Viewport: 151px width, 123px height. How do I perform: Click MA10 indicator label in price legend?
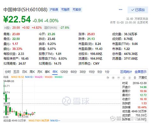pyautogui.click(x=29, y=77)
